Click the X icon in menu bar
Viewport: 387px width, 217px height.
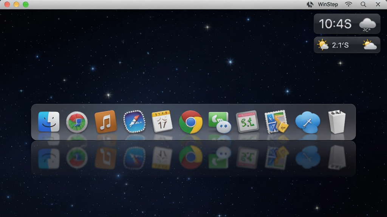point(378,5)
